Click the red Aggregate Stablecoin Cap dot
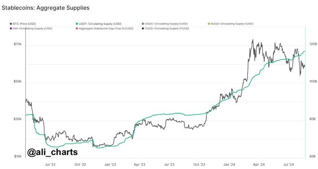Viewport: 318px width, 169px height. [x=77, y=29]
